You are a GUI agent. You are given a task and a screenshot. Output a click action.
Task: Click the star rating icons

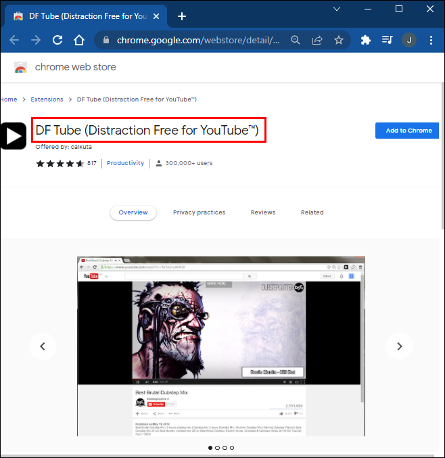[x=60, y=164]
